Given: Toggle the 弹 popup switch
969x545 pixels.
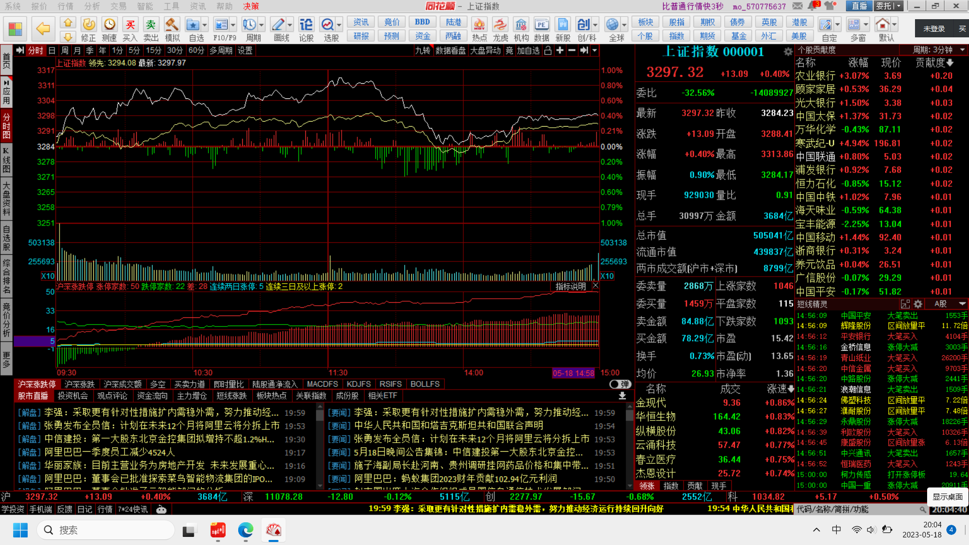Looking at the screenshot, I should (620, 384).
